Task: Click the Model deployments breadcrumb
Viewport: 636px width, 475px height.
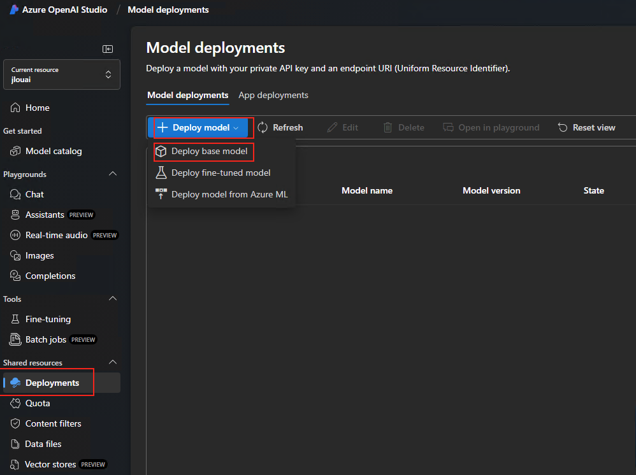Action: pyautogui.click(x=168, y=10)
